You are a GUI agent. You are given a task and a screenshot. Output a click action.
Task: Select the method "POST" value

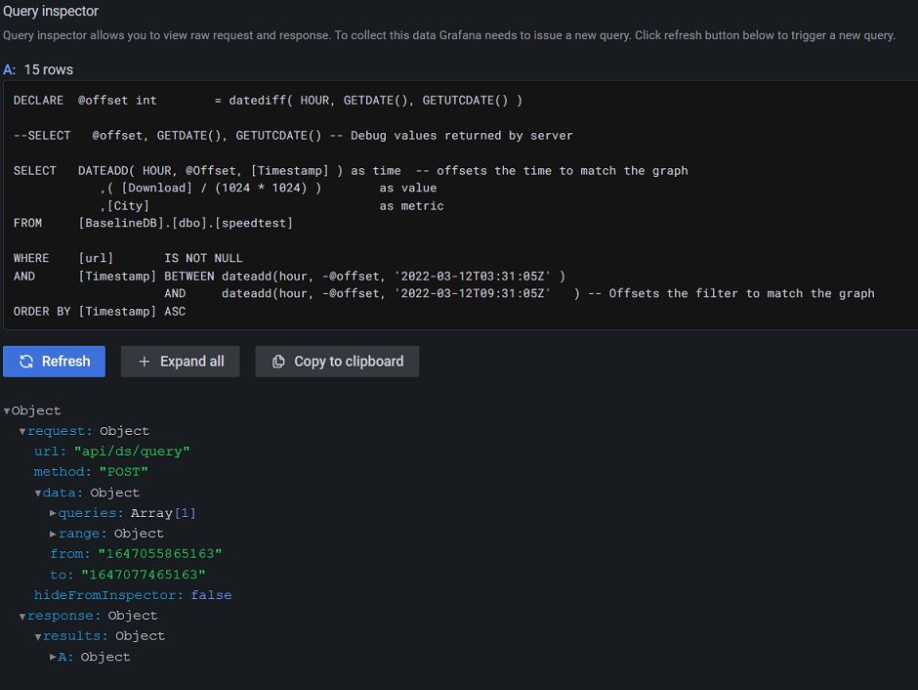click(123, 472)
